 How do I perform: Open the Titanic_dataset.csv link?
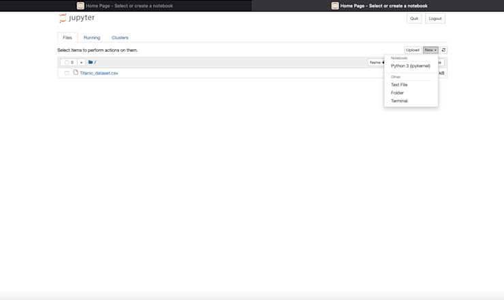click(99, 73)
